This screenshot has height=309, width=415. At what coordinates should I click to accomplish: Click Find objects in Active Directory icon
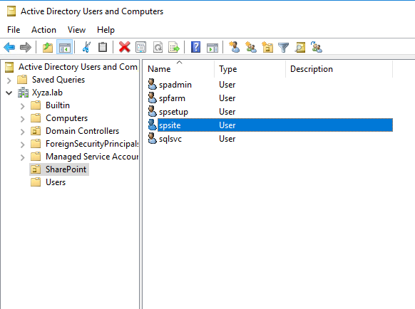[300, 48]
